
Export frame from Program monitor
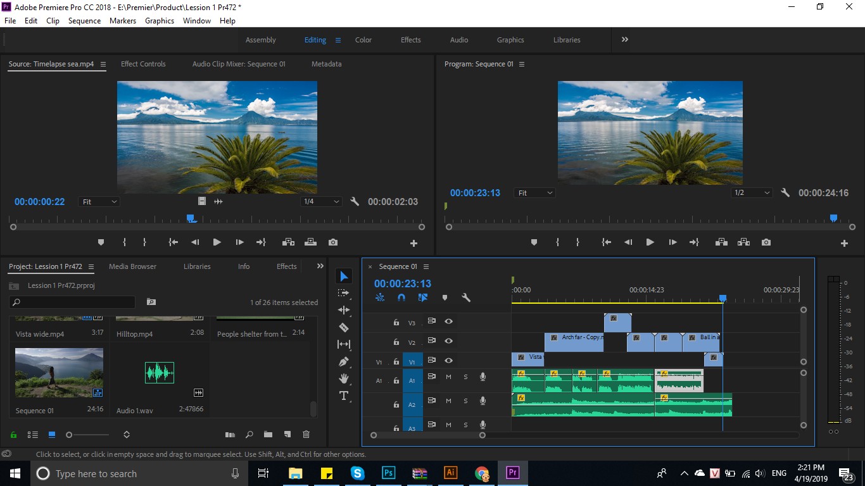click(766, 242)
